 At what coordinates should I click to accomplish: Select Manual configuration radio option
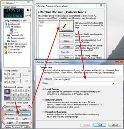(x=43, y=112)
